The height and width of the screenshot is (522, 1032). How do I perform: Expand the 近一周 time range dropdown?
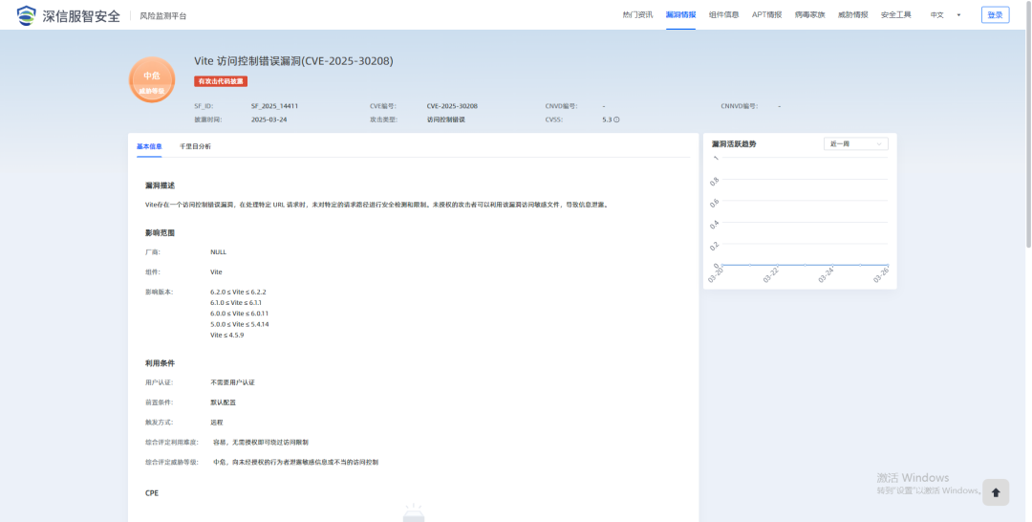(x=855, y=143)
